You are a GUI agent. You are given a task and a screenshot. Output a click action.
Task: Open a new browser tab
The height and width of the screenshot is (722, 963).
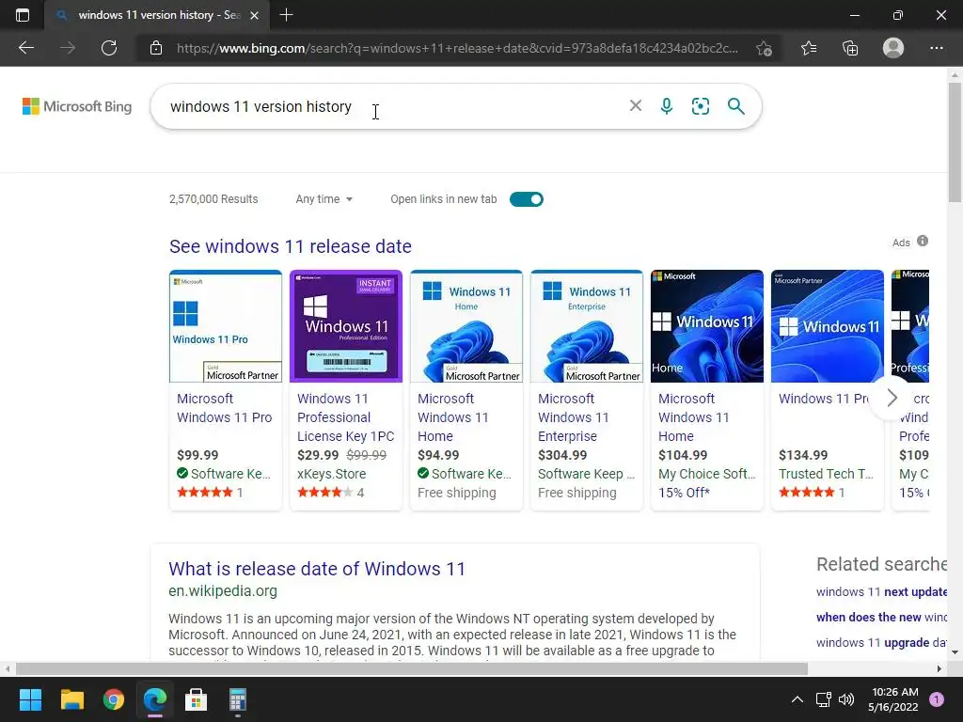coord(286,15)
